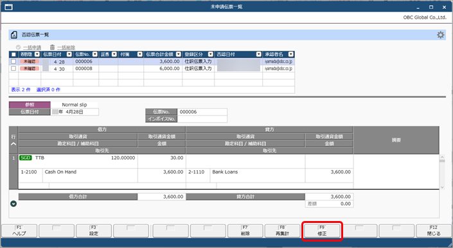Click the 否認伝票一覧 document icon
The image size is (453, 248).
(14, 35)
